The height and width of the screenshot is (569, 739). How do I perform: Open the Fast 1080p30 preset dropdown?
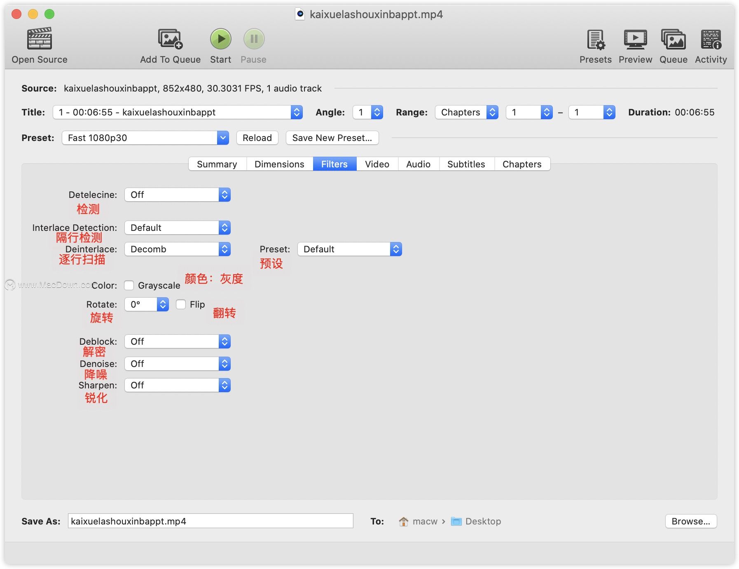point(145,138)
